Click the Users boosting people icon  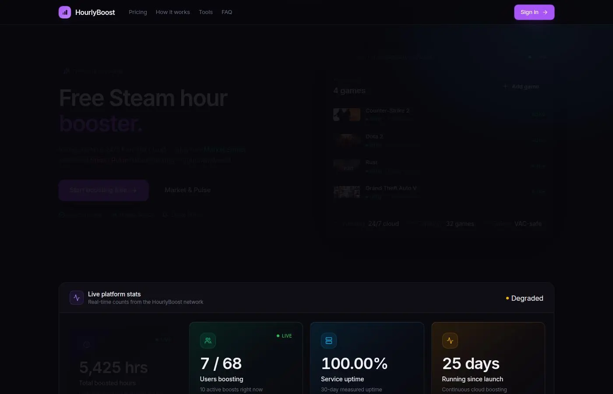(208, 341)
